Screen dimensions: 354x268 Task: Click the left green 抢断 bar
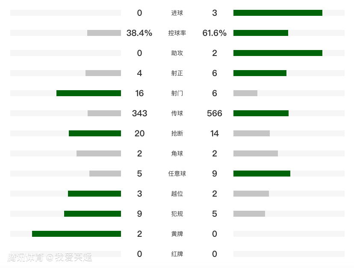(x=95, y=133)
